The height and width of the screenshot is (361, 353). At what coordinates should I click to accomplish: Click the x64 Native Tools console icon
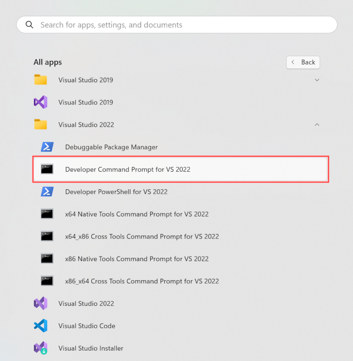(x=47, y=214)
